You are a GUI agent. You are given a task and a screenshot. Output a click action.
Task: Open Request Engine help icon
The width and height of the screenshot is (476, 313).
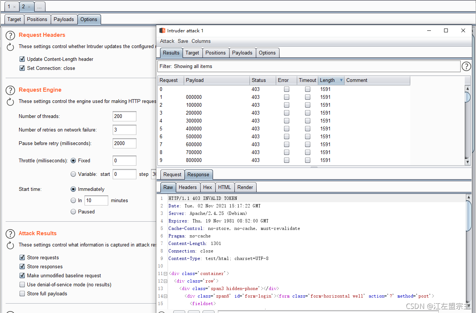(x=10, y=90)
